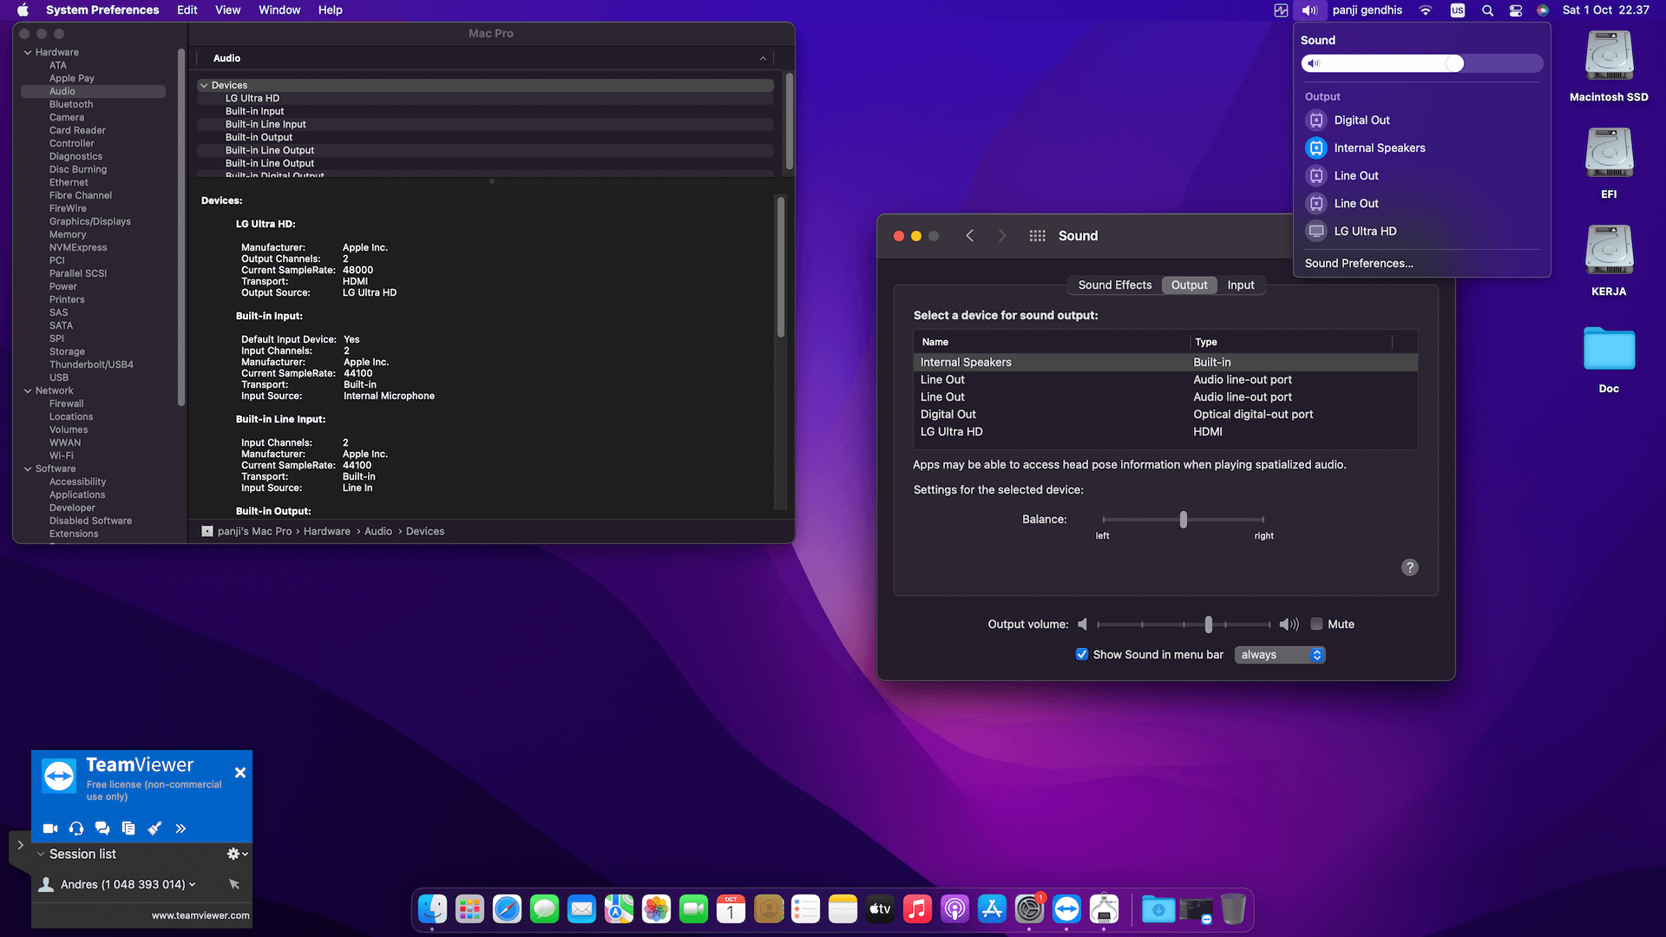Open the Doc folder on the desktop

click(x=1609, y=349)
